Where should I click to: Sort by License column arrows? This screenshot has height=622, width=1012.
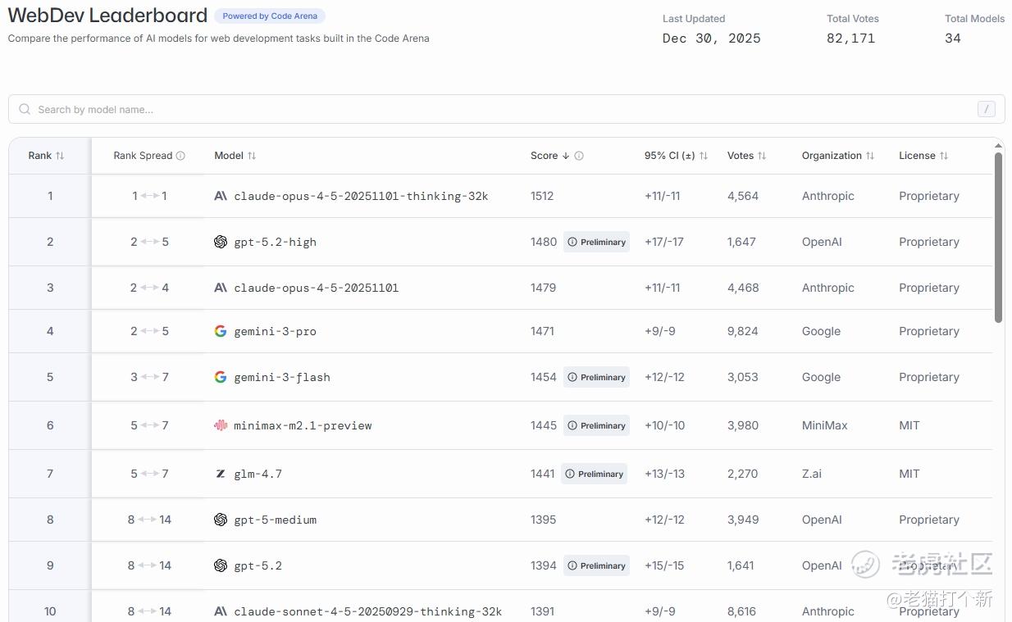point(944,156)
